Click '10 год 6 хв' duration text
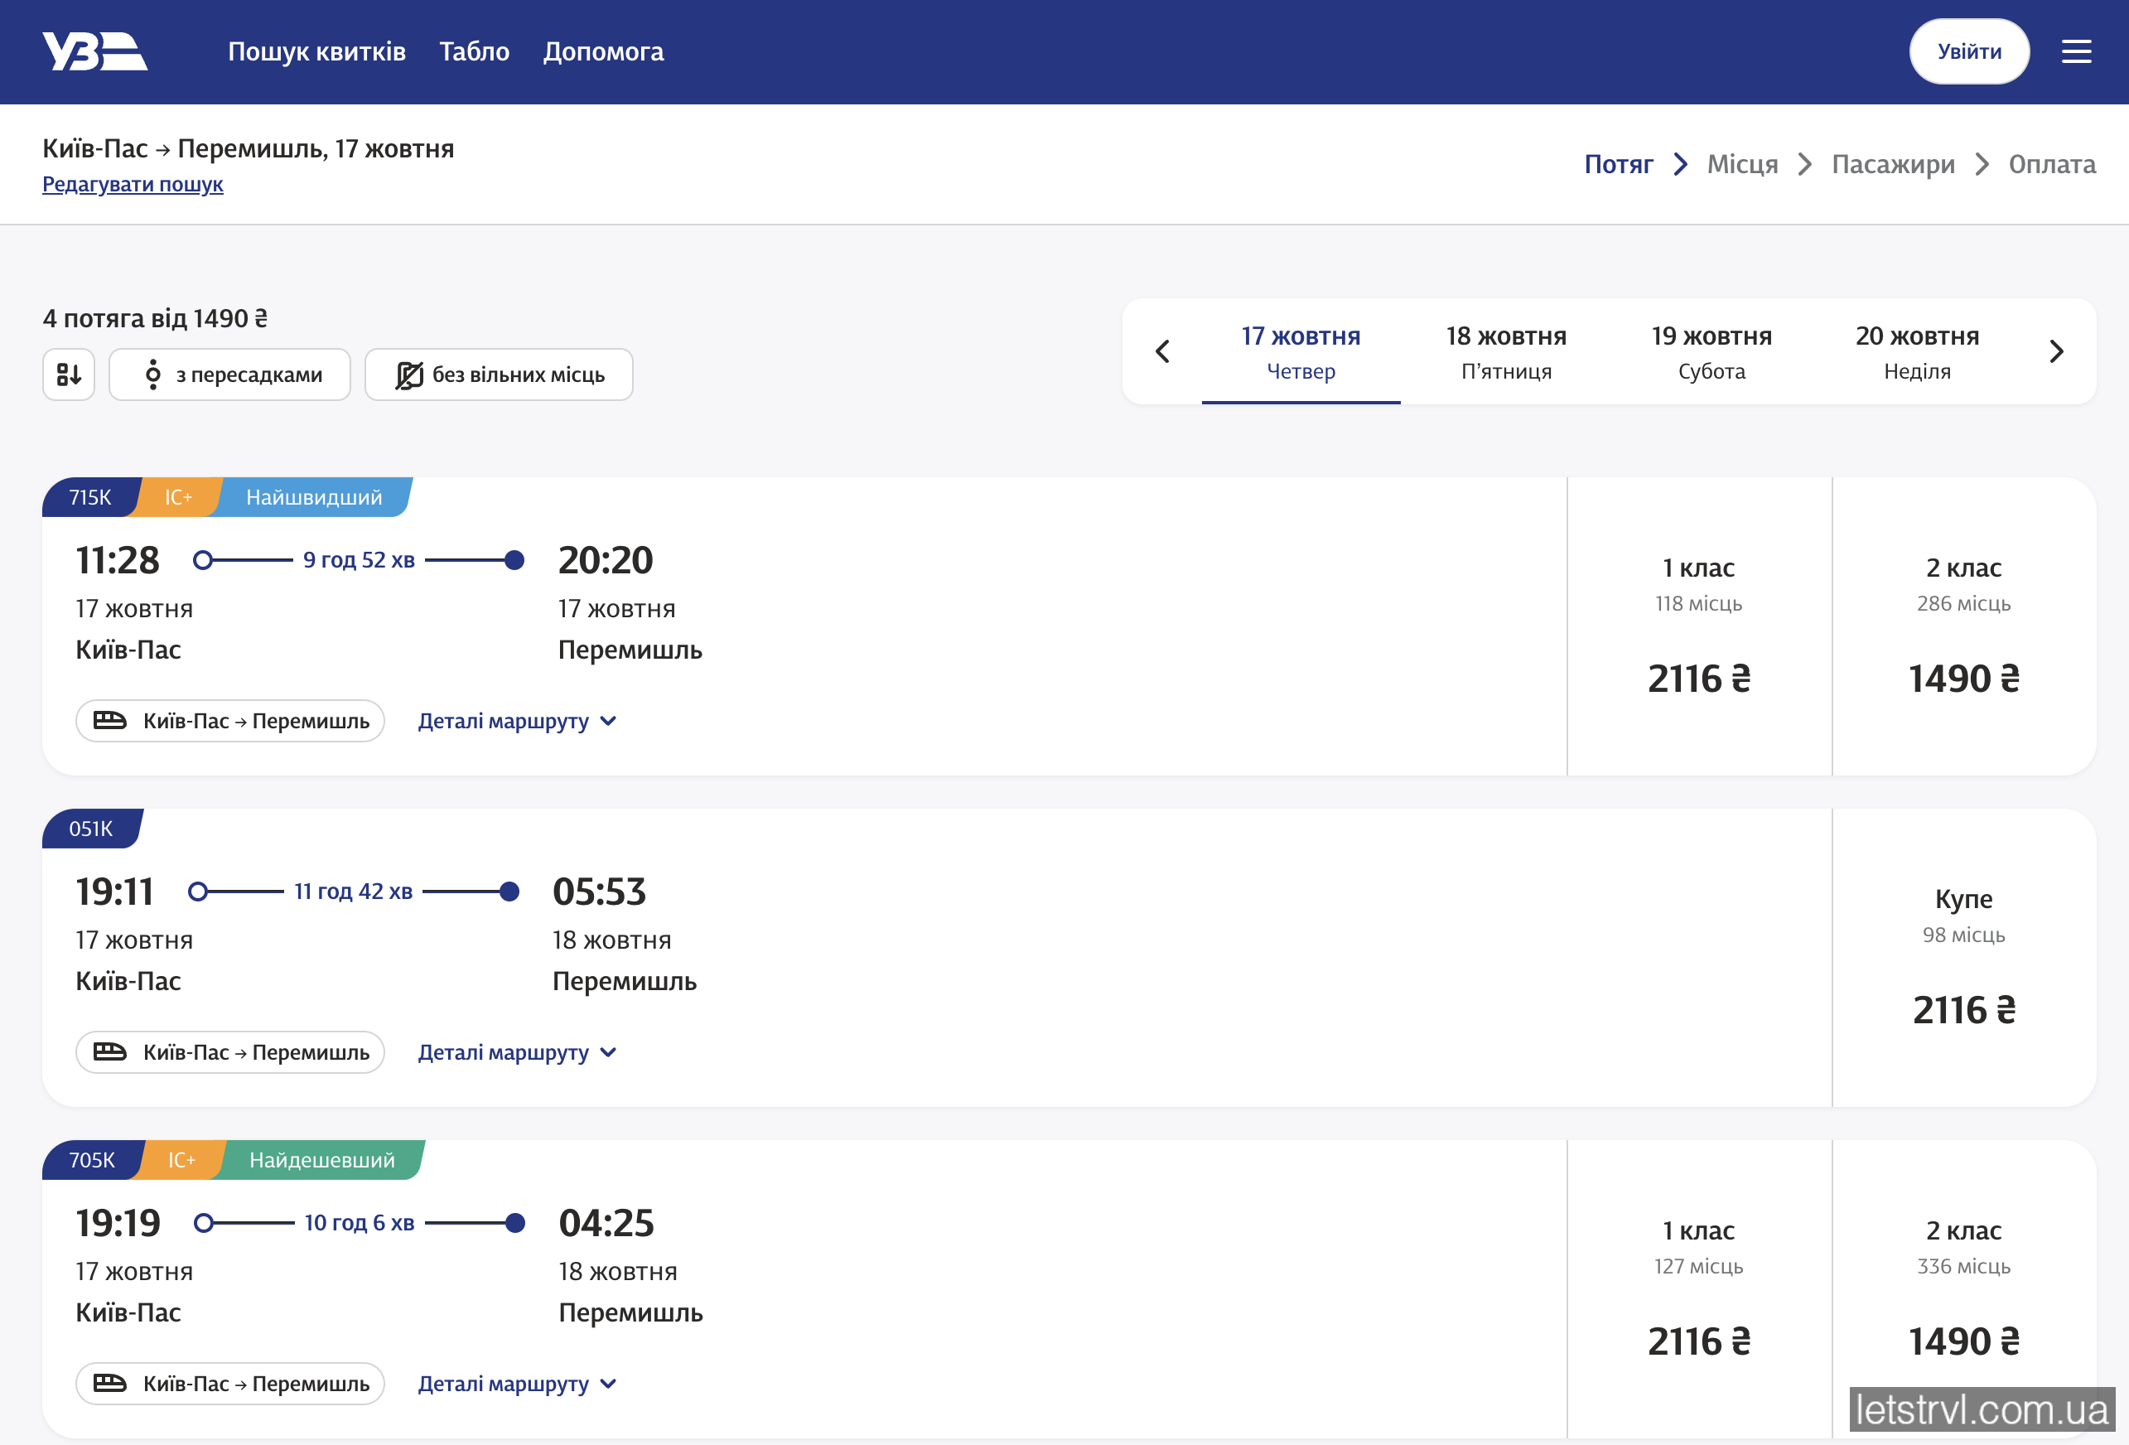 [x=359, y=1223]
